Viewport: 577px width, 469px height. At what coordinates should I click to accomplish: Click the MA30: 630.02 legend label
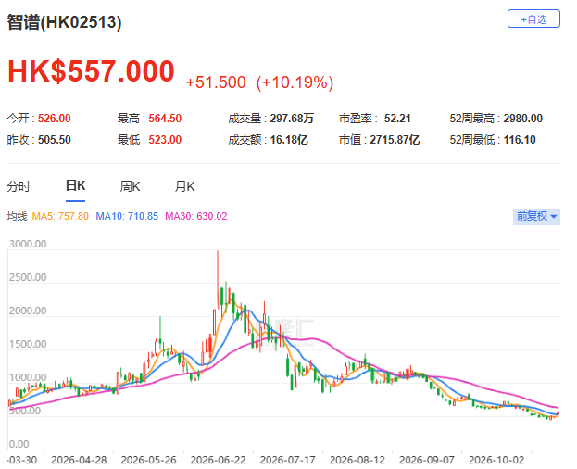[196, 216]
